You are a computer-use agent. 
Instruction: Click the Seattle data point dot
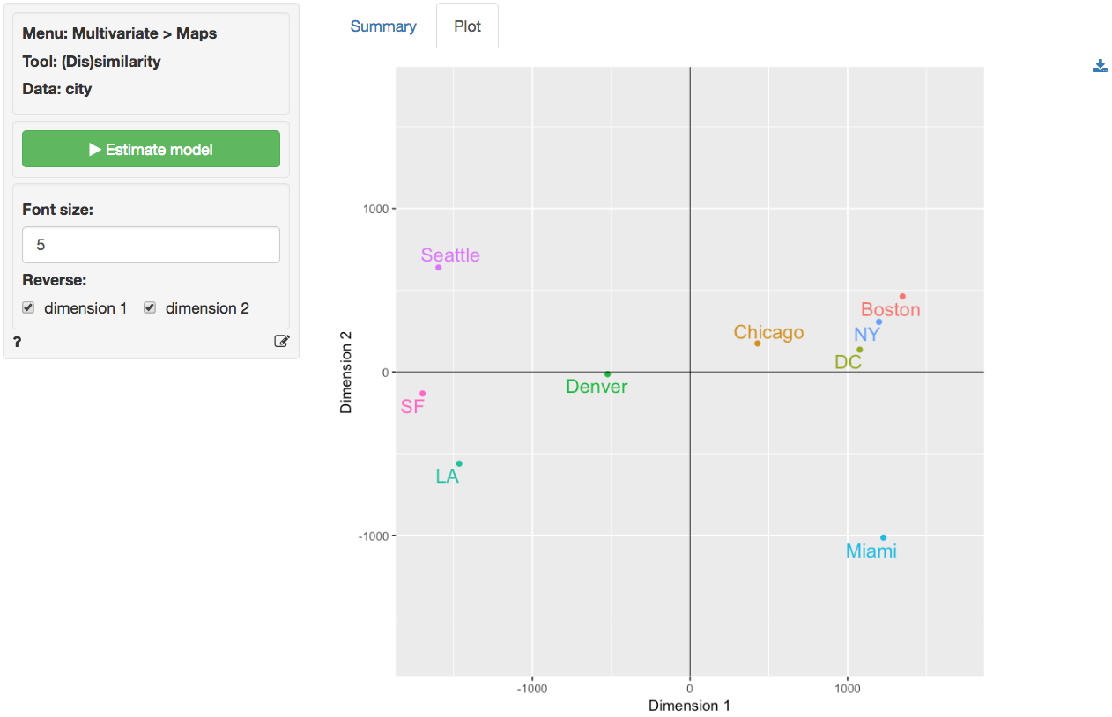(x=438, y=268)
